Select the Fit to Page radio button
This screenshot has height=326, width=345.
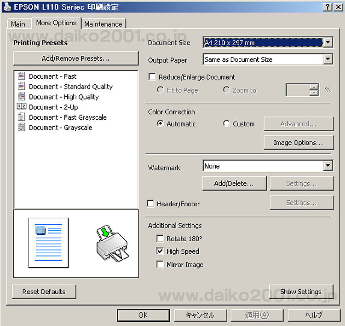point(160,90)
